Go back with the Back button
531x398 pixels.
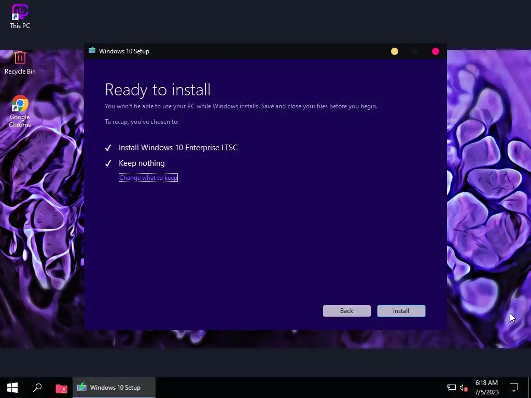tap(346, 311)
